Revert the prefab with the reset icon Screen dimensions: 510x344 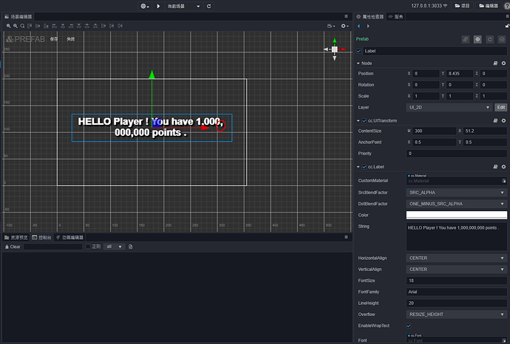tap(490, 39)
